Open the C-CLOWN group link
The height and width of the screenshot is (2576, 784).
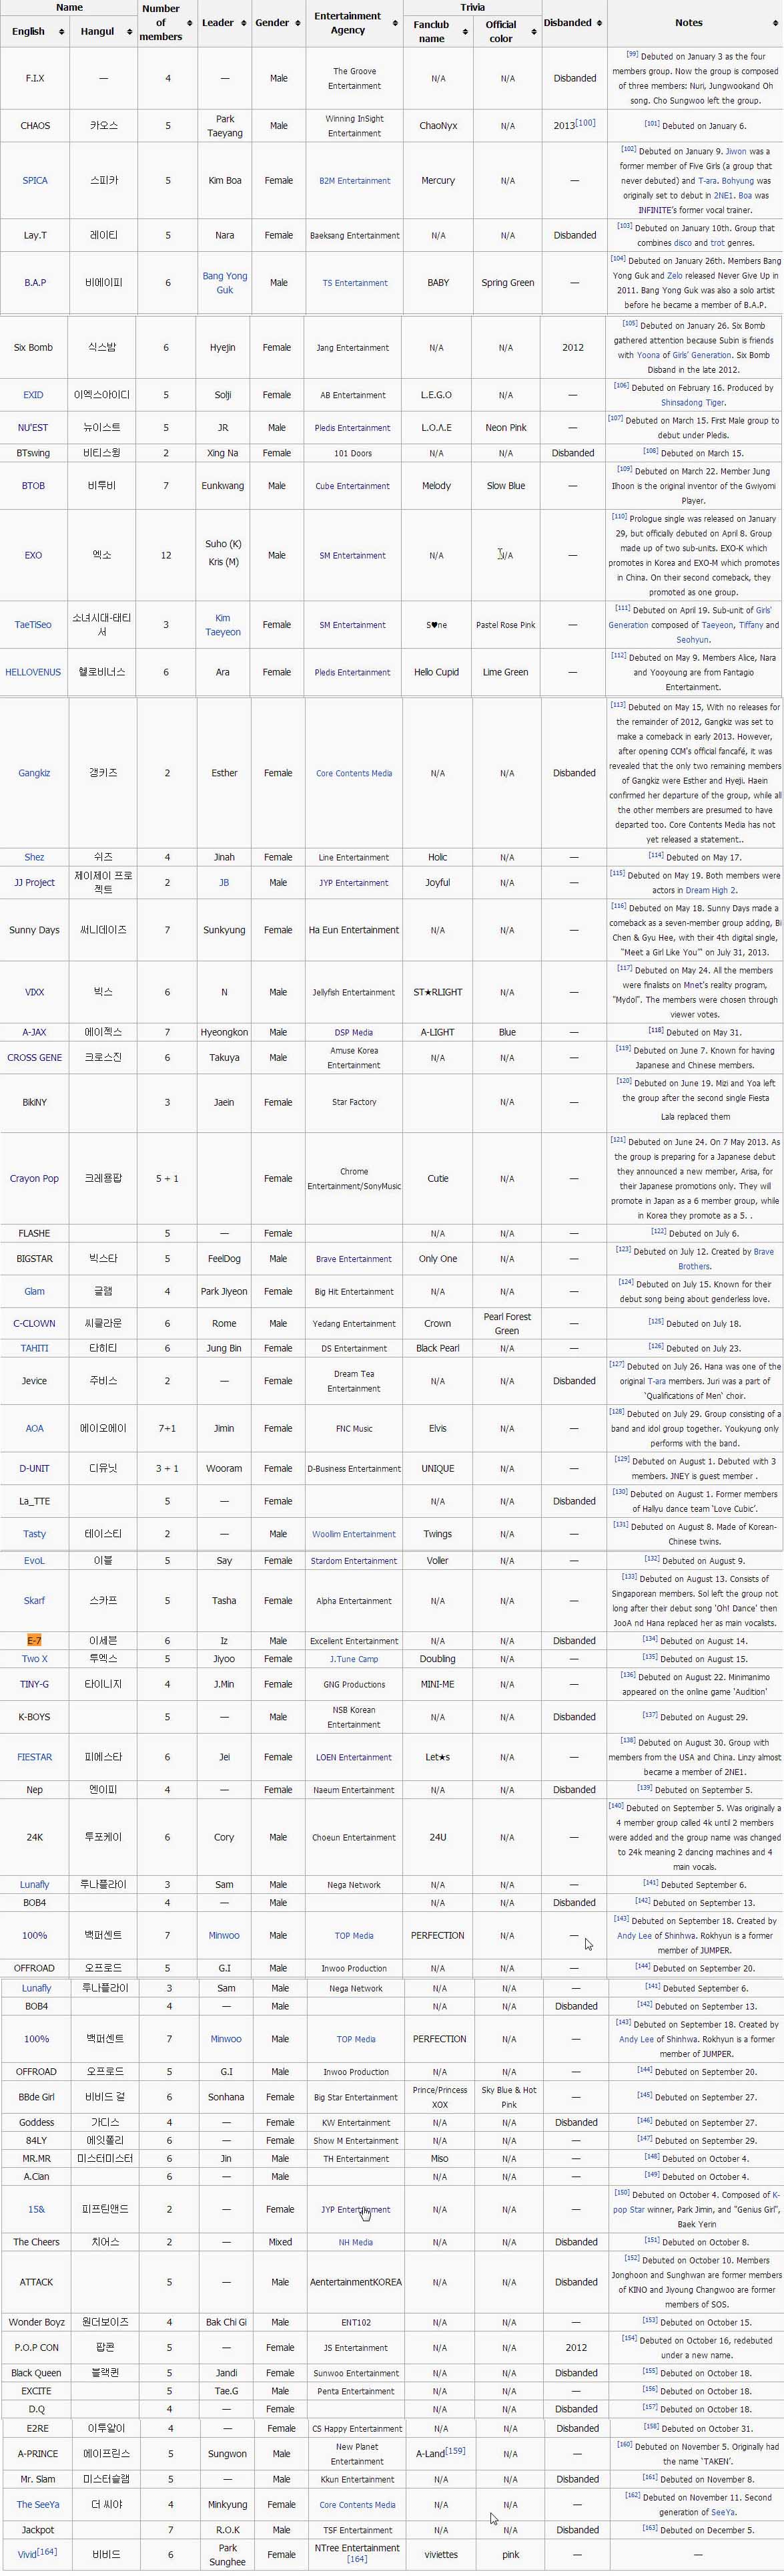click(34, 1324)
